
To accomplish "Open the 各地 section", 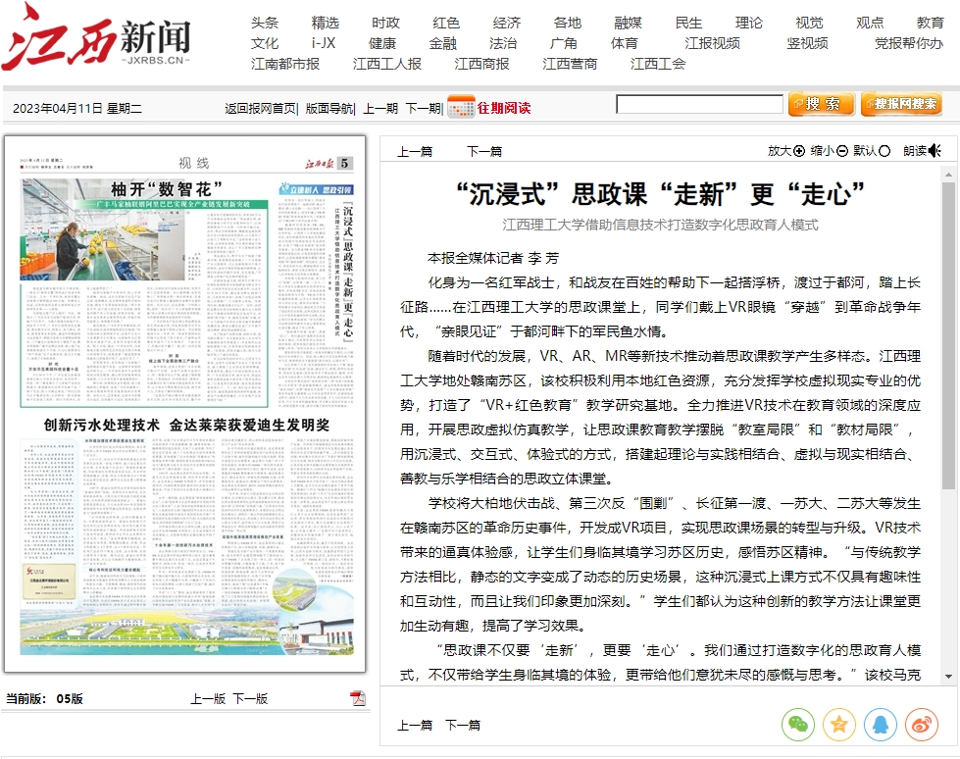I will (568, 23).
